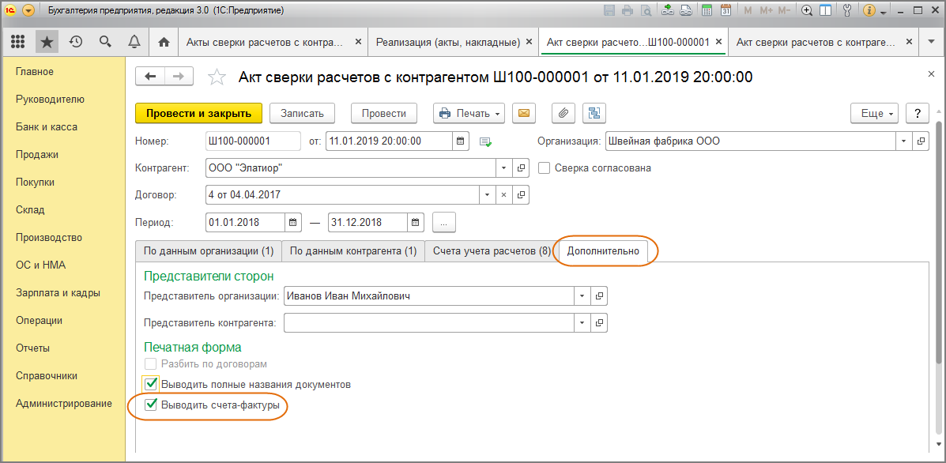Screen dimensions: 946x463
Task: Expand the 'Еще' actions menu
Action: click(875, 114)
